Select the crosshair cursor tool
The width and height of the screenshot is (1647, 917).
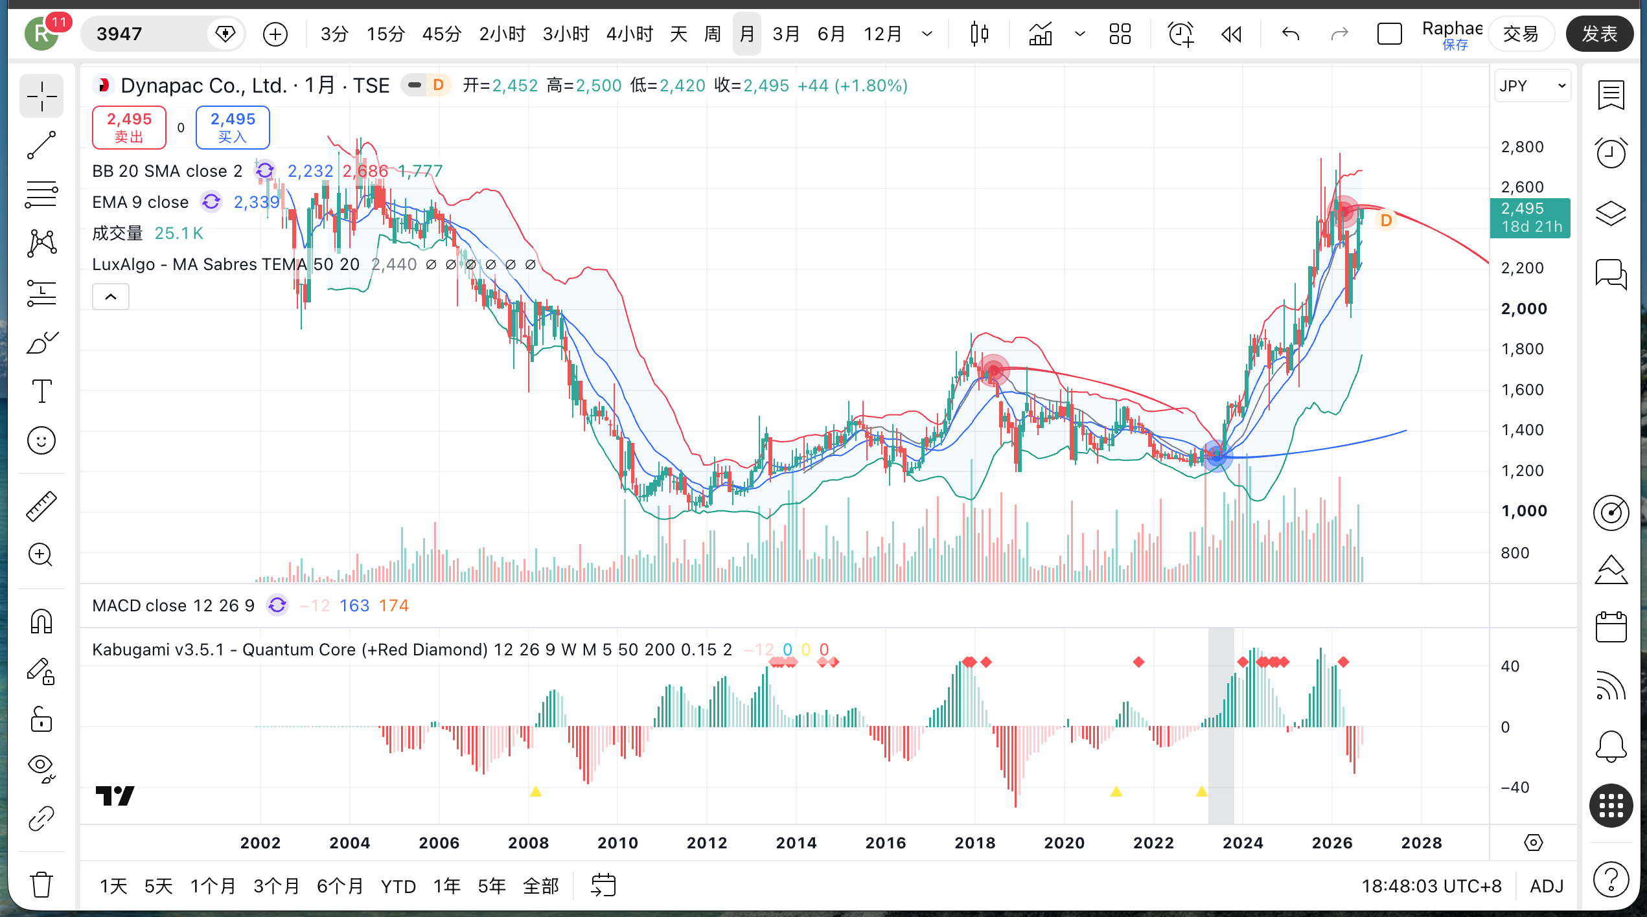pyautogui.click(x=41, y=96)
